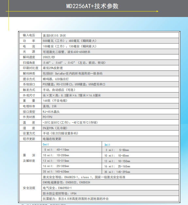Select the 输入电压 row label

click(x=29, y=35)
